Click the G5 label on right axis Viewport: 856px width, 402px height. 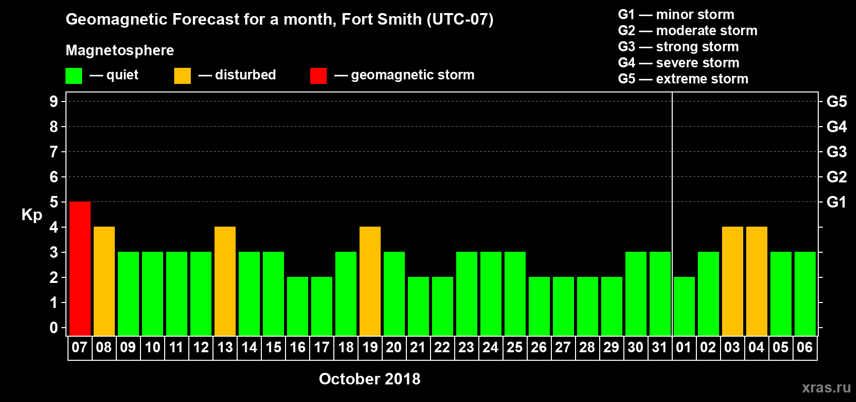tap(836, 102)
